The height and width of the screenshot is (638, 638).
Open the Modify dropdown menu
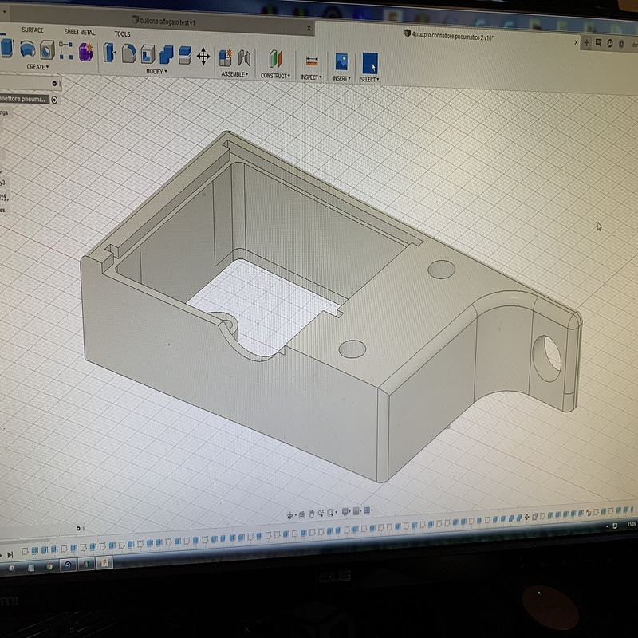tap(156, 72)
